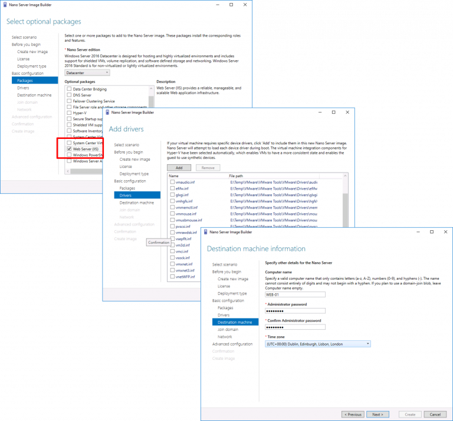Close the Add drivers window

pos(347,112)
